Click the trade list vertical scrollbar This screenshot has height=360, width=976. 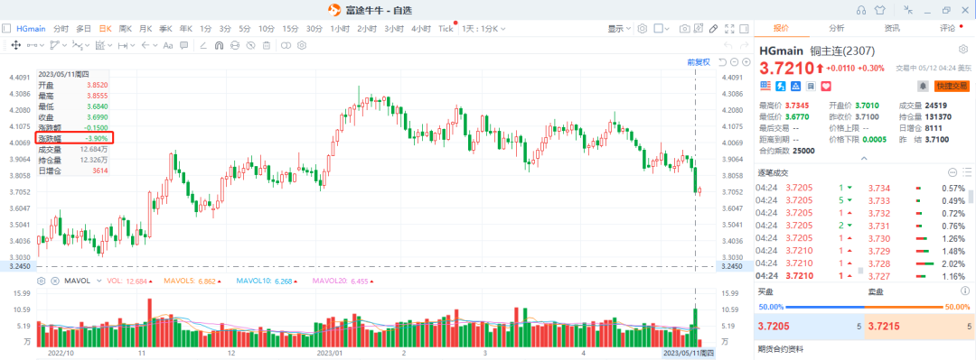point(971,197)
